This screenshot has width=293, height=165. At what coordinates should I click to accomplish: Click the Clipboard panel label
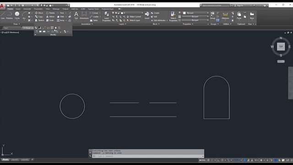[x=241, y=24]
